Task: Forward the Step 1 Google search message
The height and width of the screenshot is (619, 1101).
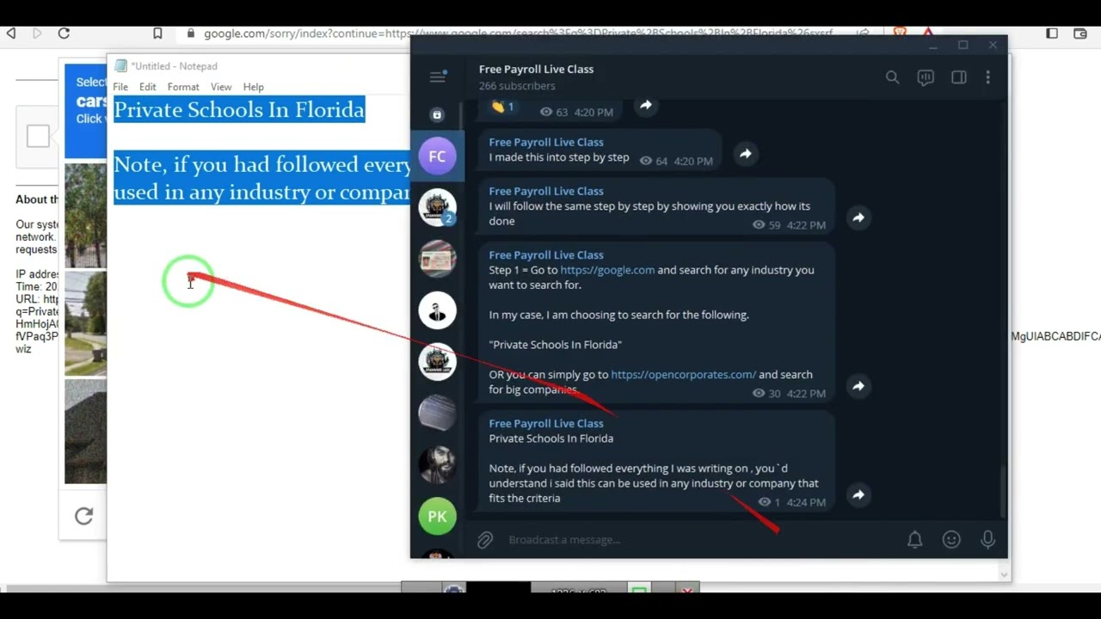Action: pos(858,386)
